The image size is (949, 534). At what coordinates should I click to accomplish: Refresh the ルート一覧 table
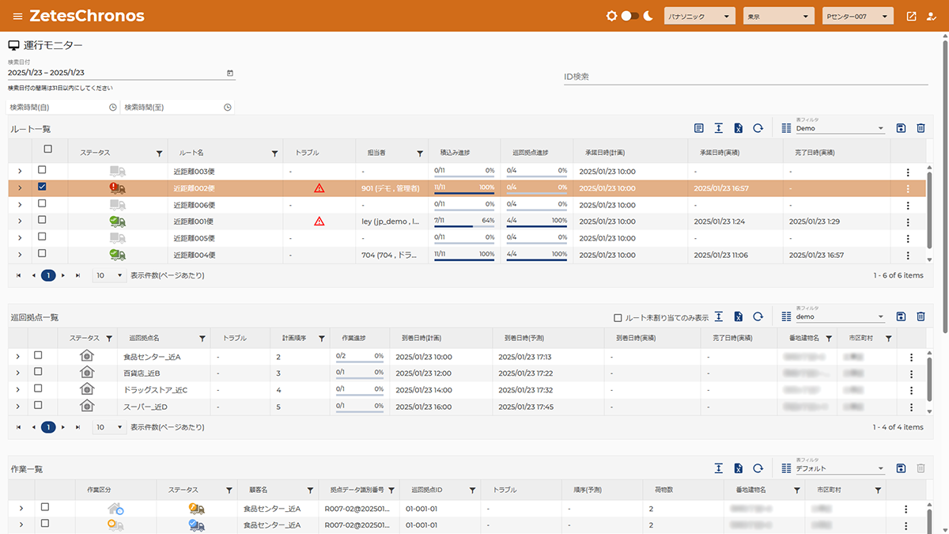click(x=758, y=128)
